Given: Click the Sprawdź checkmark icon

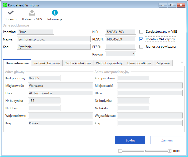Looking at the screenshot, I should pos(11,13).
